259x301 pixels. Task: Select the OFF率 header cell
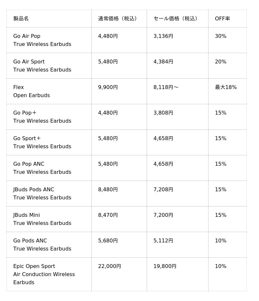click(222, 18)
